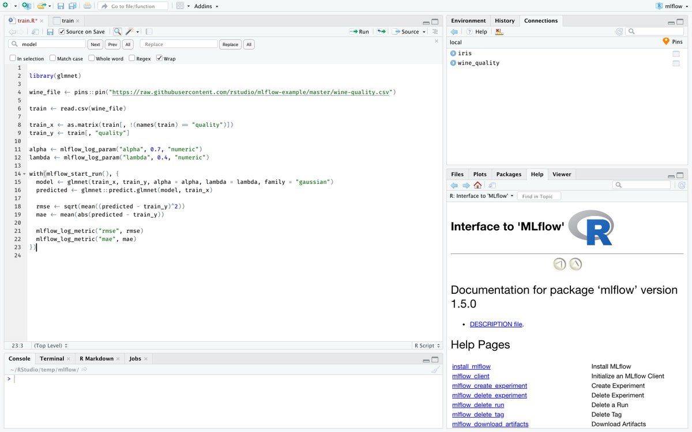This screenshot has height=432, width=692.
Task: Switch to the Environment tab
Action: coord(468,21)
